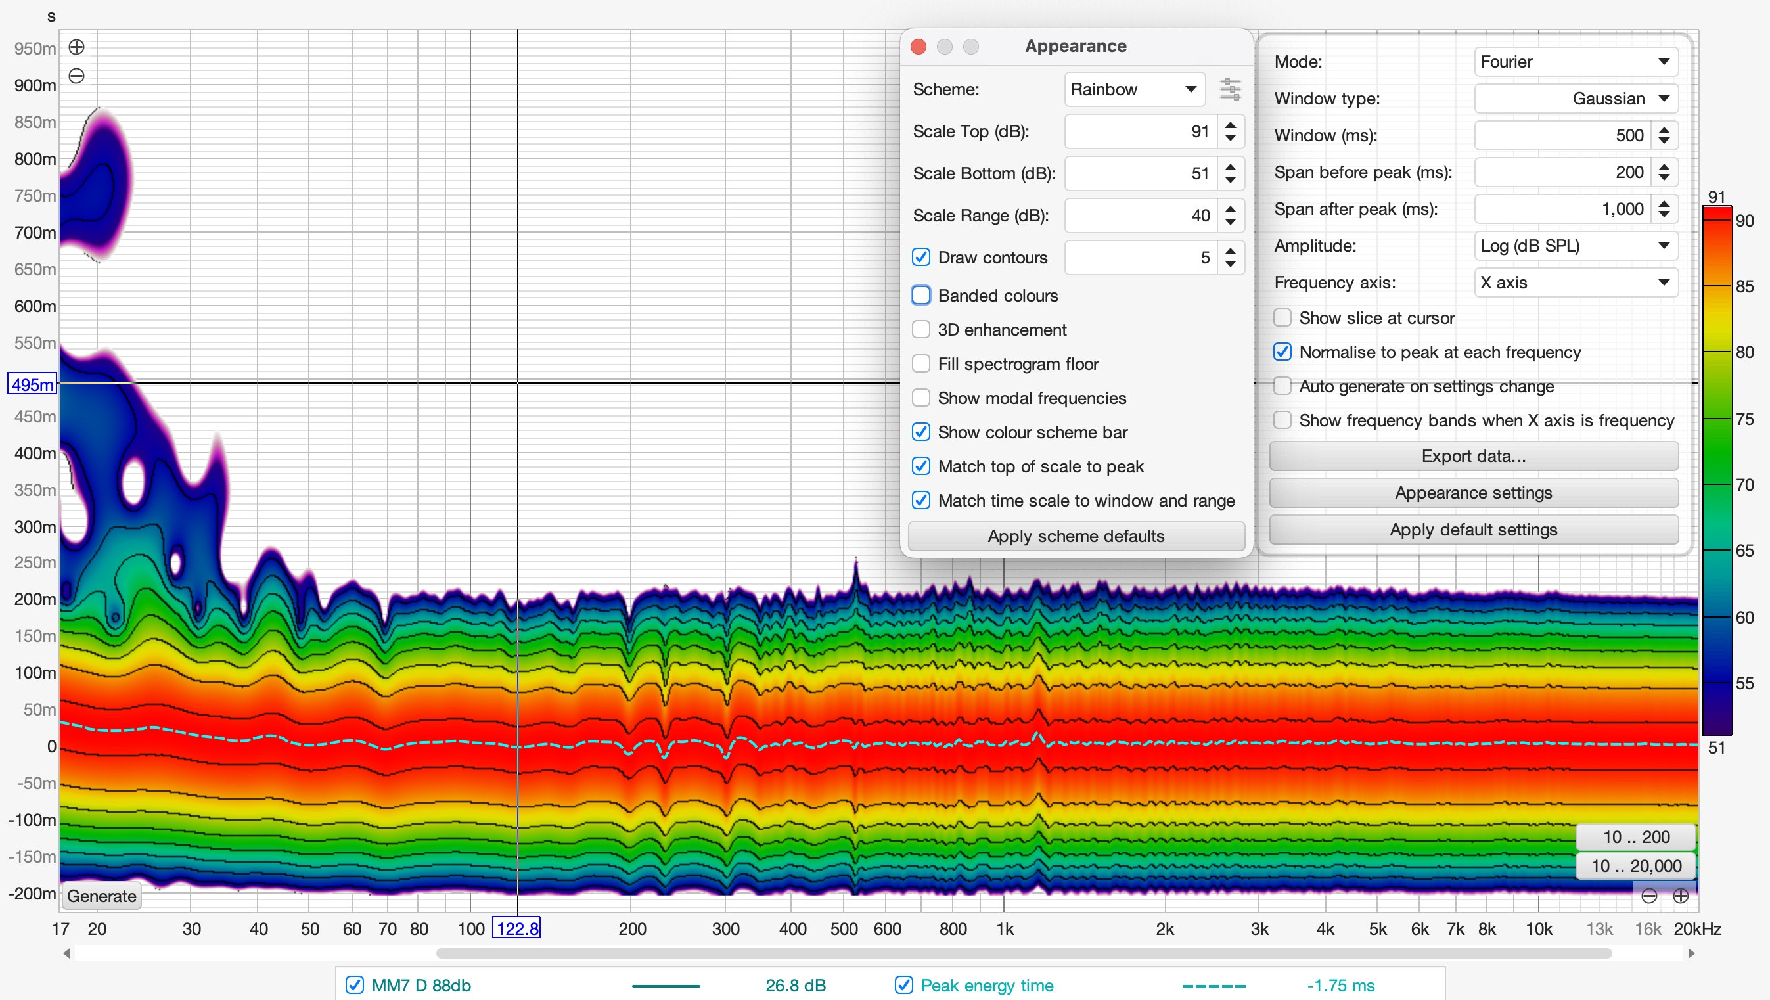Click the Span after peak field showing 1,000
This screenshot has width=1770, height=1000.
click(1562, 209)
